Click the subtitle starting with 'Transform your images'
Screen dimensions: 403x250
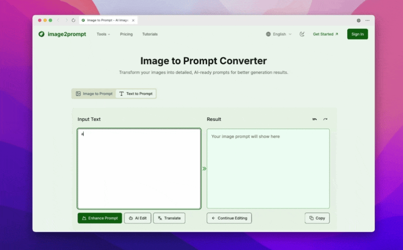203,73
